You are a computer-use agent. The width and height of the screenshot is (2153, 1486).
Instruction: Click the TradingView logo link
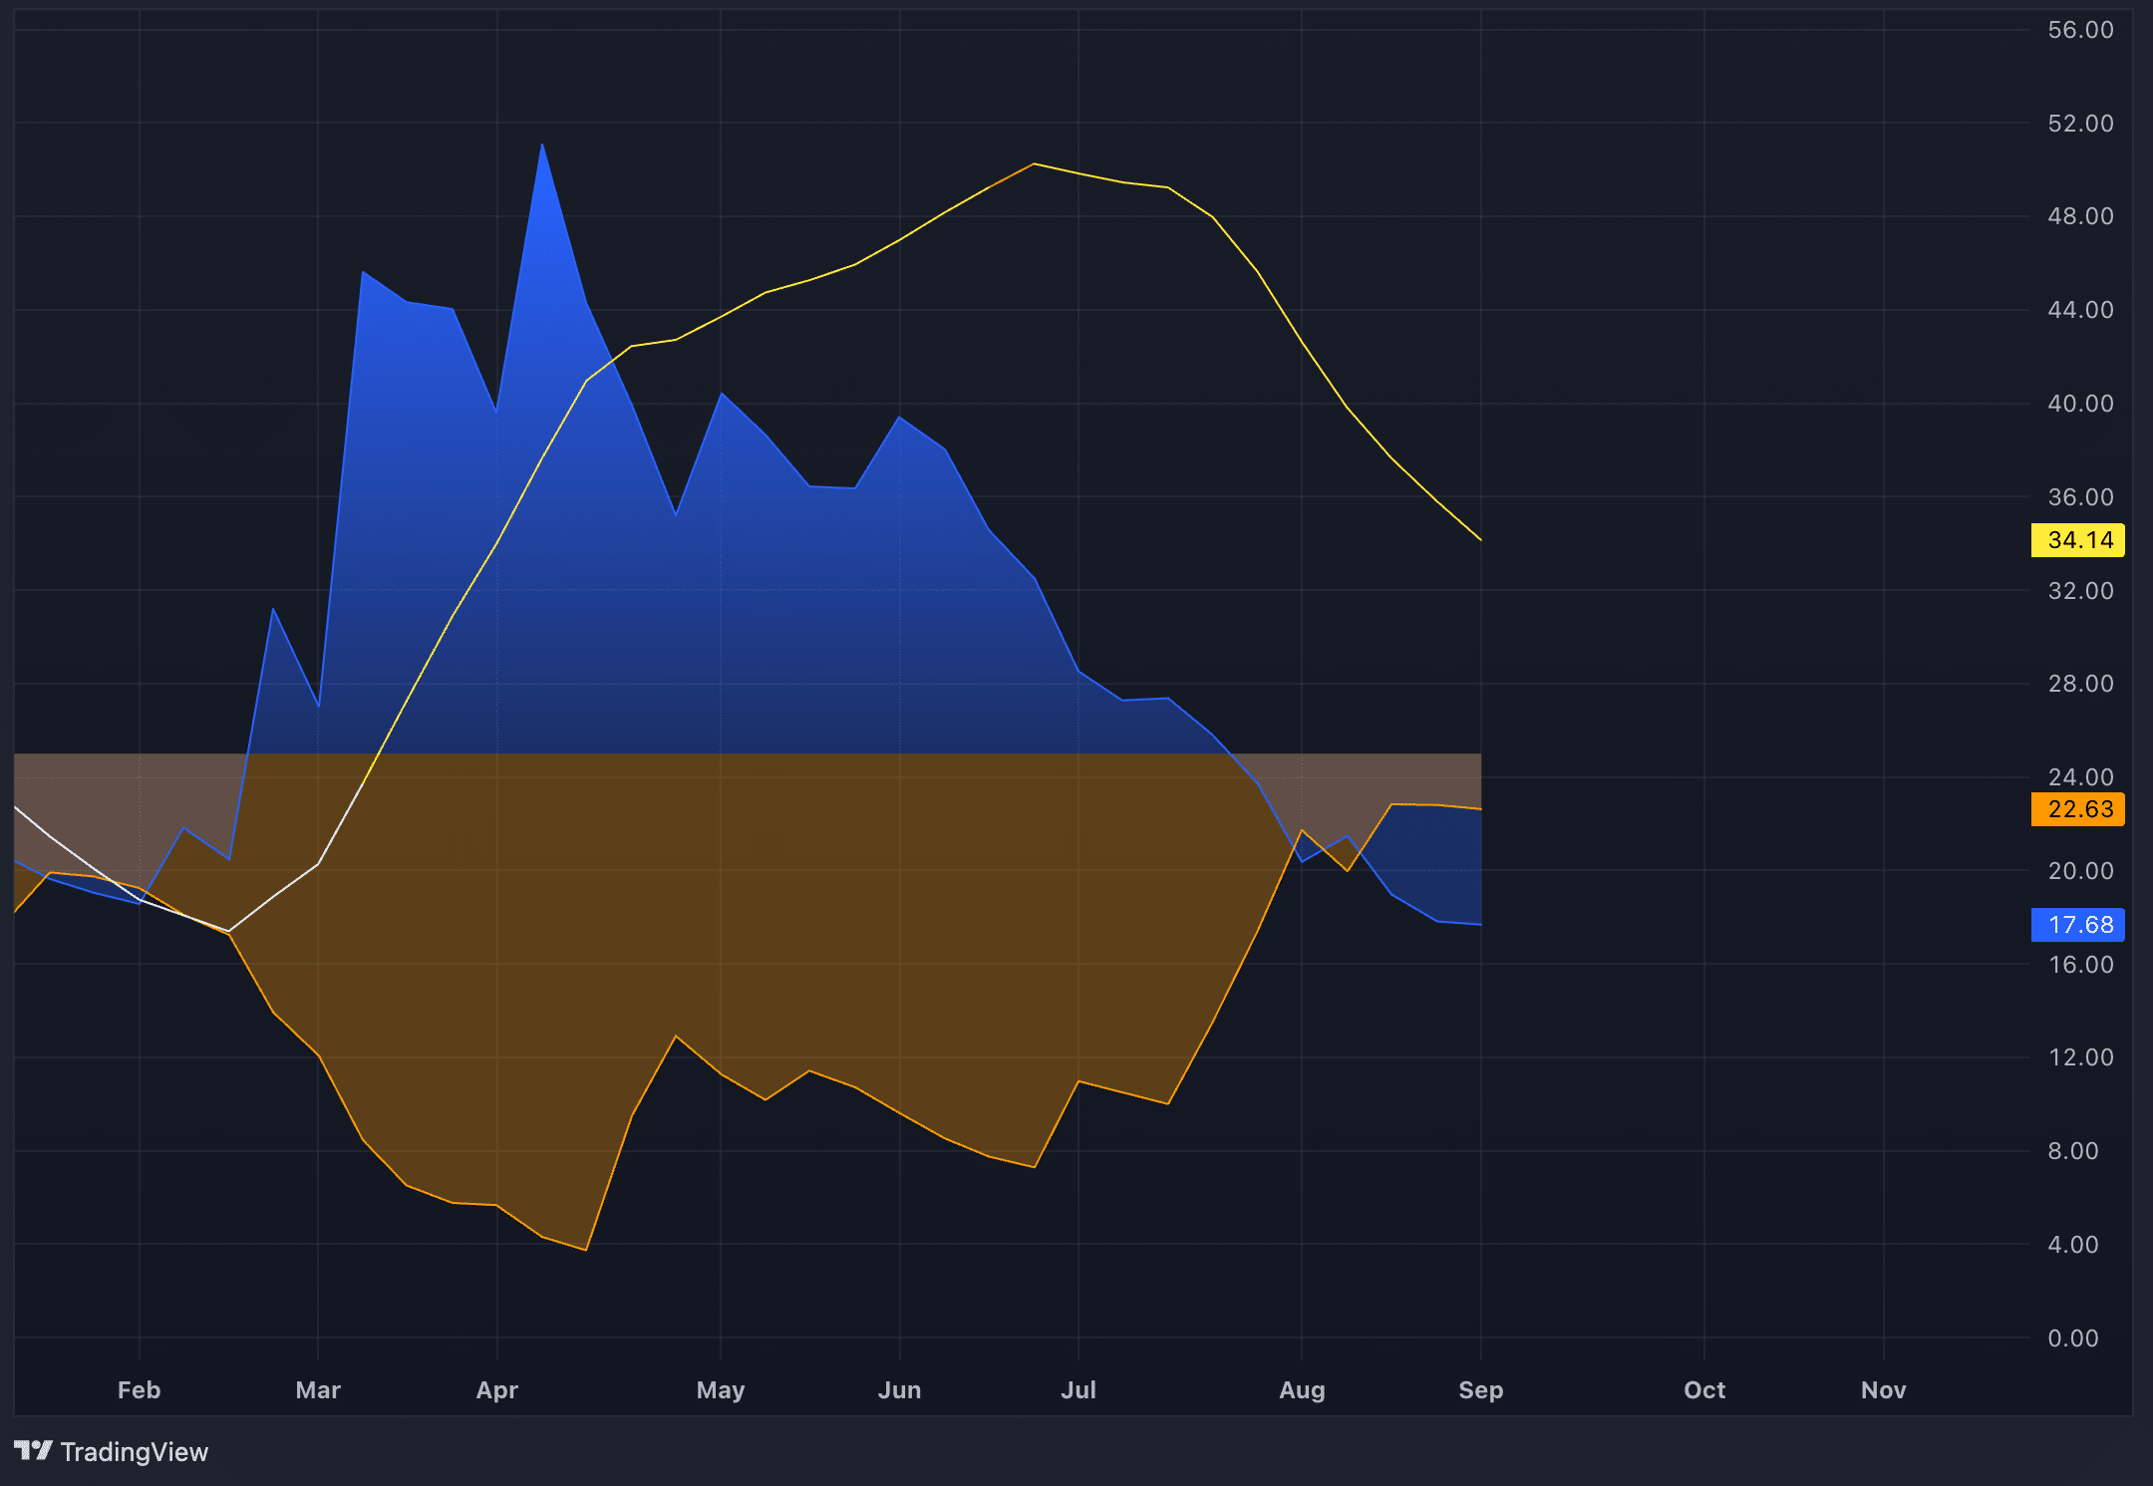(111, 1451)
